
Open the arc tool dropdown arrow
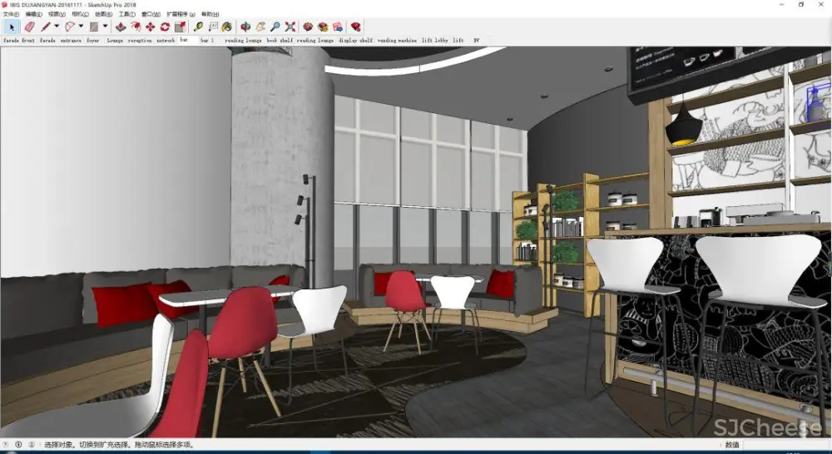(x=81, y=27)
